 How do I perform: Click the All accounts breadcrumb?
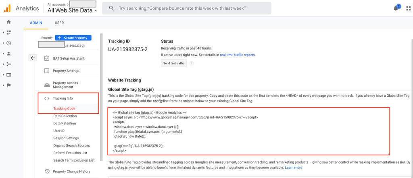point(57,4)
